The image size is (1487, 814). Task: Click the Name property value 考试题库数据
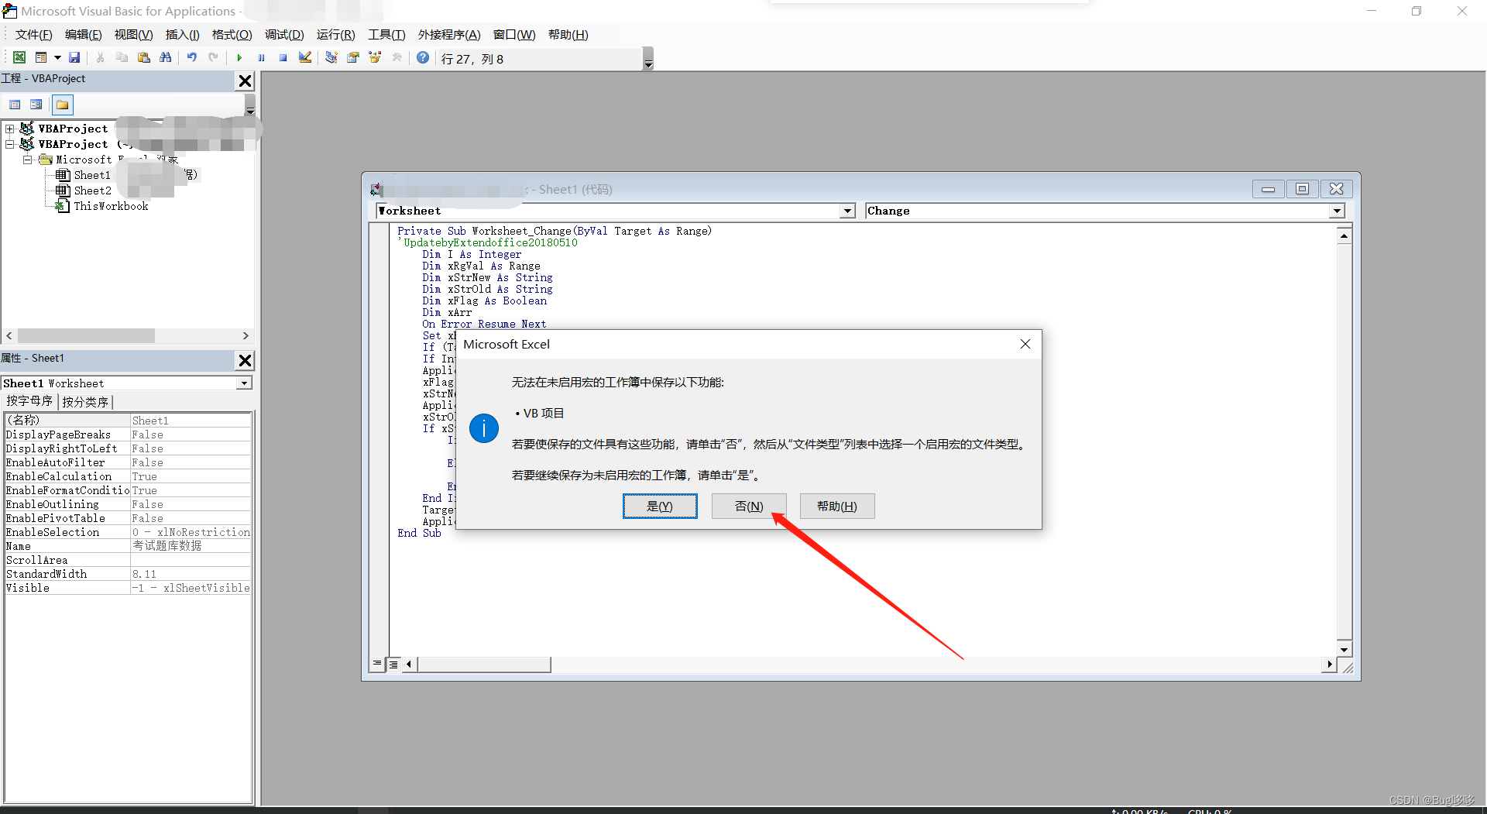click(191, 546)
